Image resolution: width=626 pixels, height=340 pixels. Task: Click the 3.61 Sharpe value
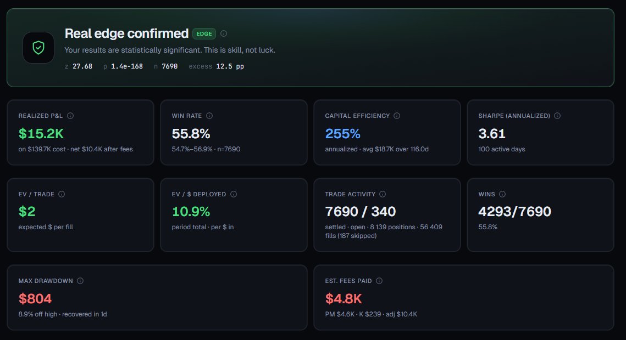pyautogui.click(x=492, y=134)
